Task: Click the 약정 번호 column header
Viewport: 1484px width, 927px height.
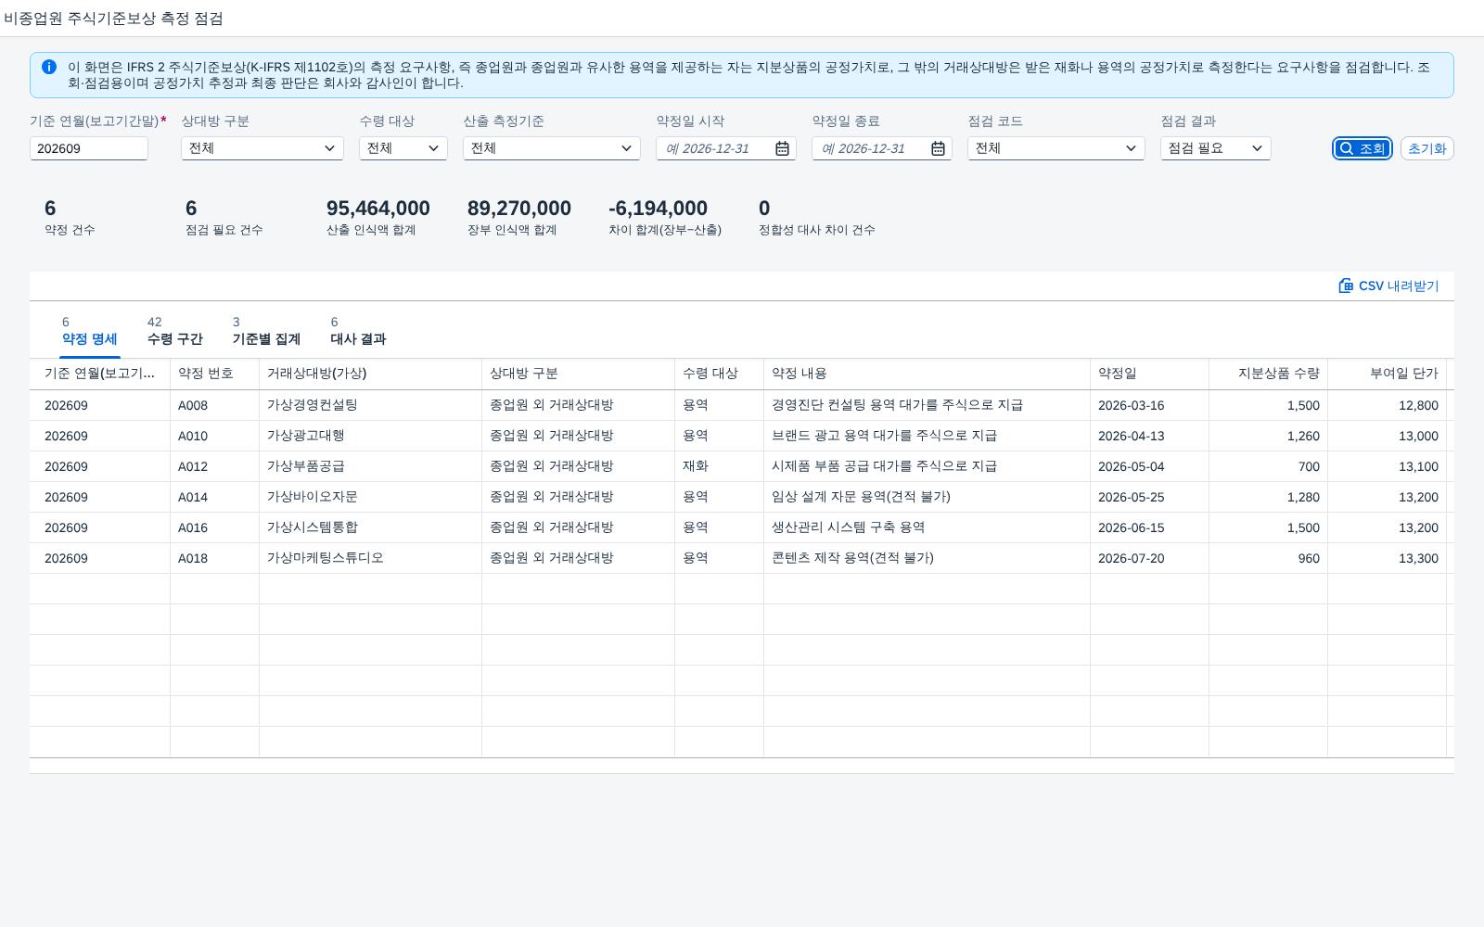Action: (214, 374)
